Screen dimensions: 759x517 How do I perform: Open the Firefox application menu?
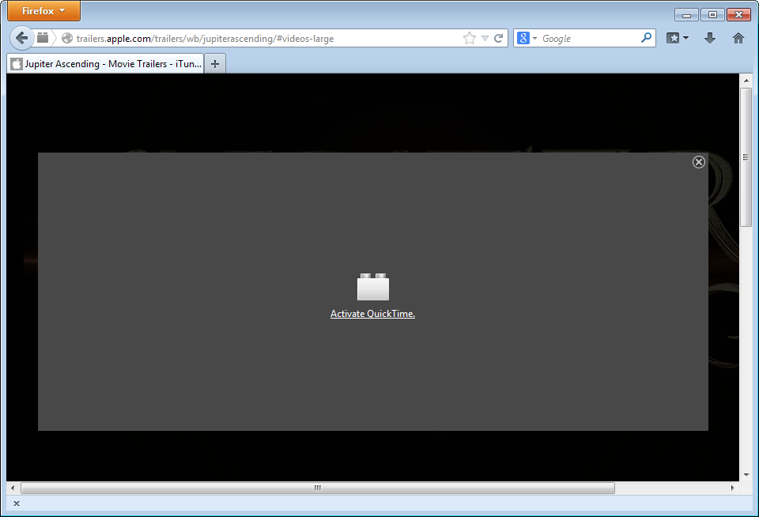pyautogui.click(x=43, y=11)
